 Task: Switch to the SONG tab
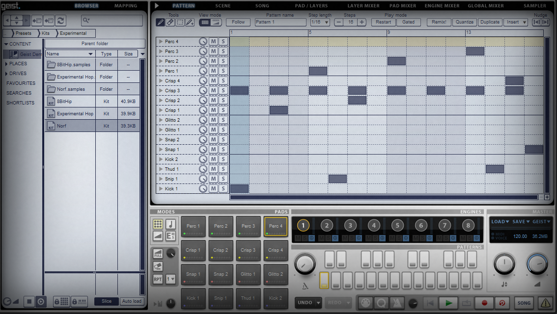coord(262,6)
